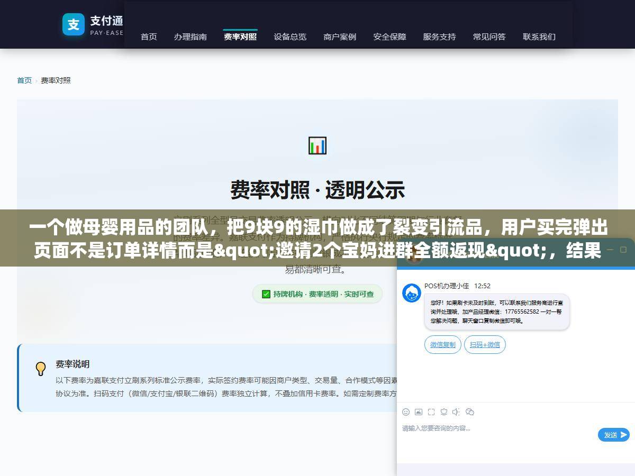Click the 首页 breadcrumb link

(x=24, y=80)
